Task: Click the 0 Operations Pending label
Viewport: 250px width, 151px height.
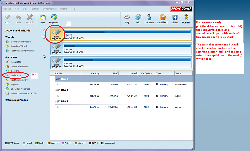Action: pyautogui.click(x=17, y=100)
